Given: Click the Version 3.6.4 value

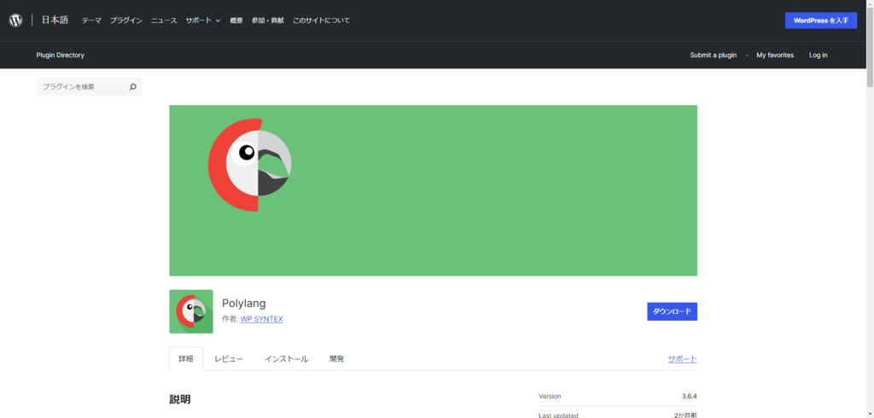Looking at the screenshot, I should pyautogui.click(x=689, y=397).
